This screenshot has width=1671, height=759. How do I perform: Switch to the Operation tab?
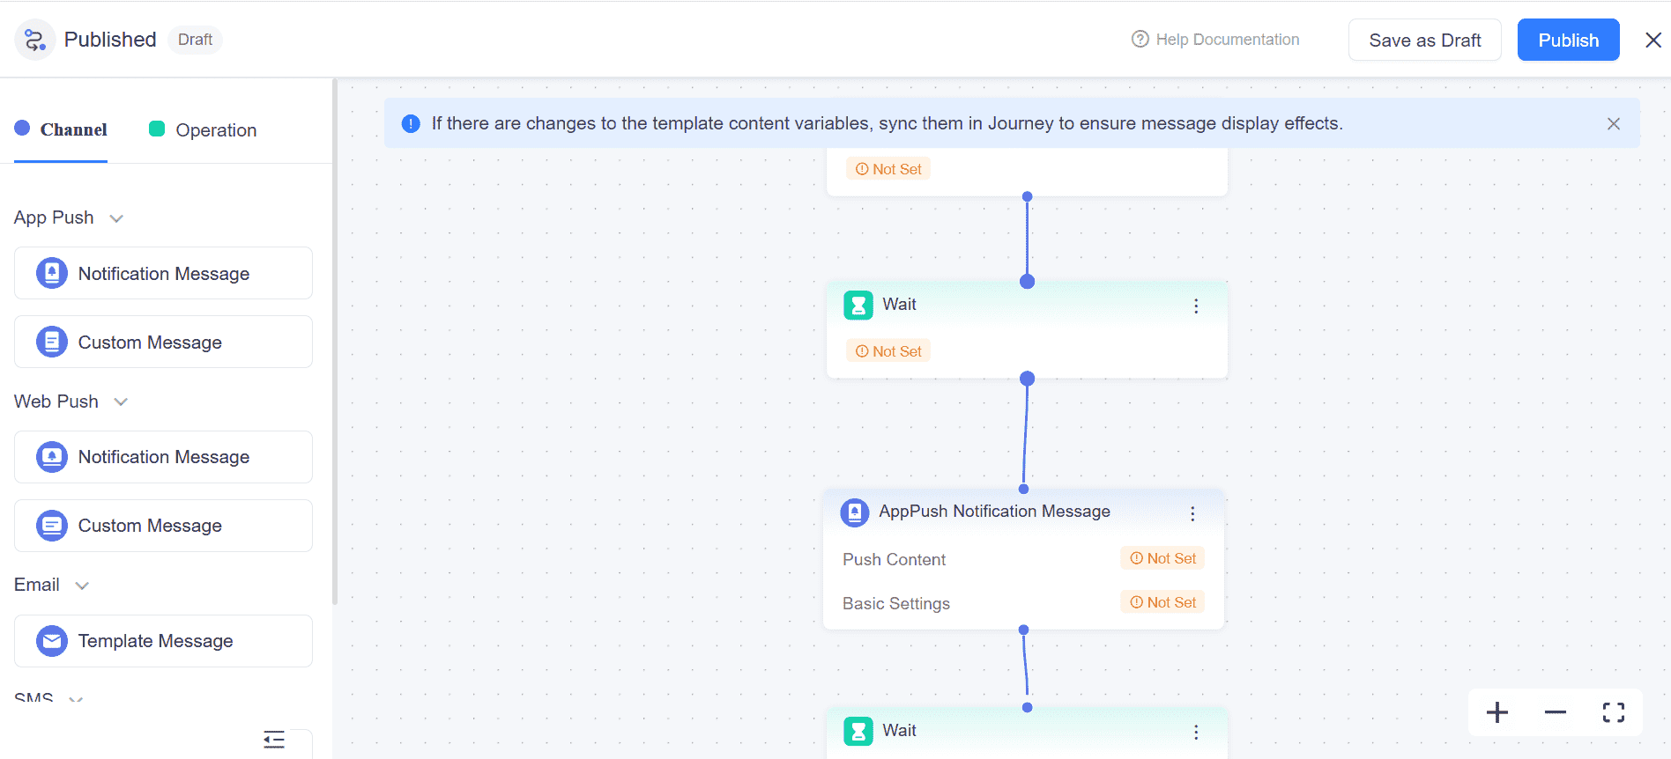(203, 129)
